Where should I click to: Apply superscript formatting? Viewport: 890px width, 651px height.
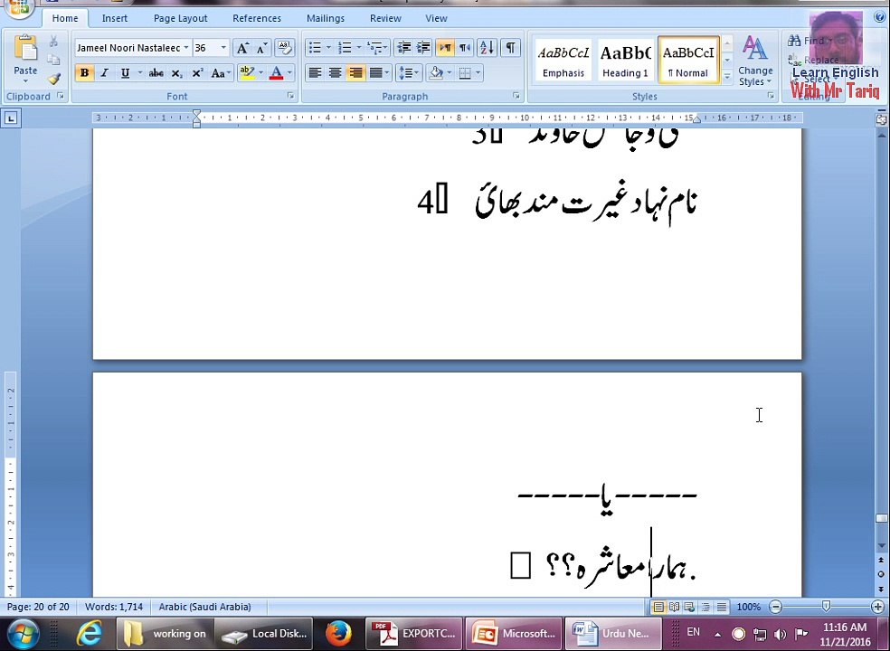pyautogui.click(x=197, y=73)
